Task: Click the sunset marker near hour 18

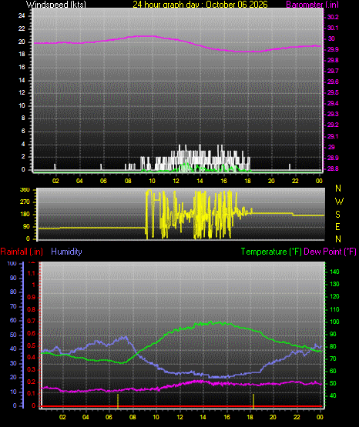Action: pyautogui.click(x=253, y=401)
